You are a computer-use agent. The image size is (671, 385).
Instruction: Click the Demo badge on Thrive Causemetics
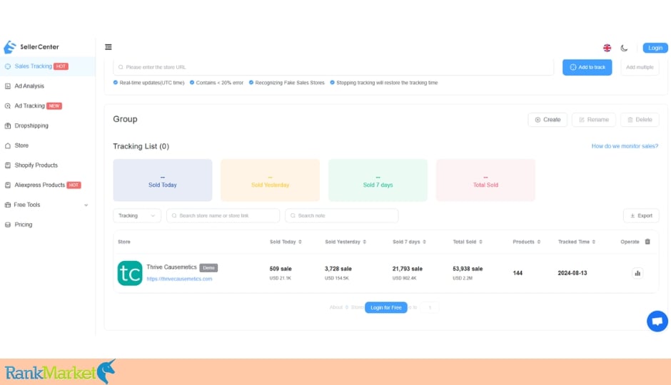tap(208, 268)
